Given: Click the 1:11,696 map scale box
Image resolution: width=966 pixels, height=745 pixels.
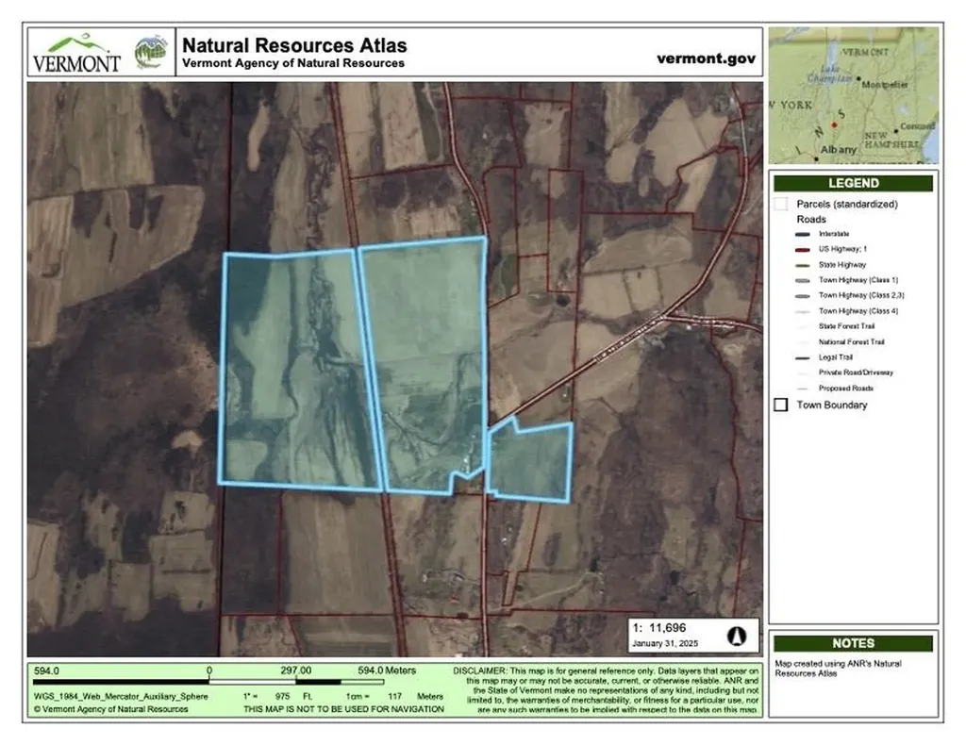Looking at the screenshot, I should [x=693, y=635].
